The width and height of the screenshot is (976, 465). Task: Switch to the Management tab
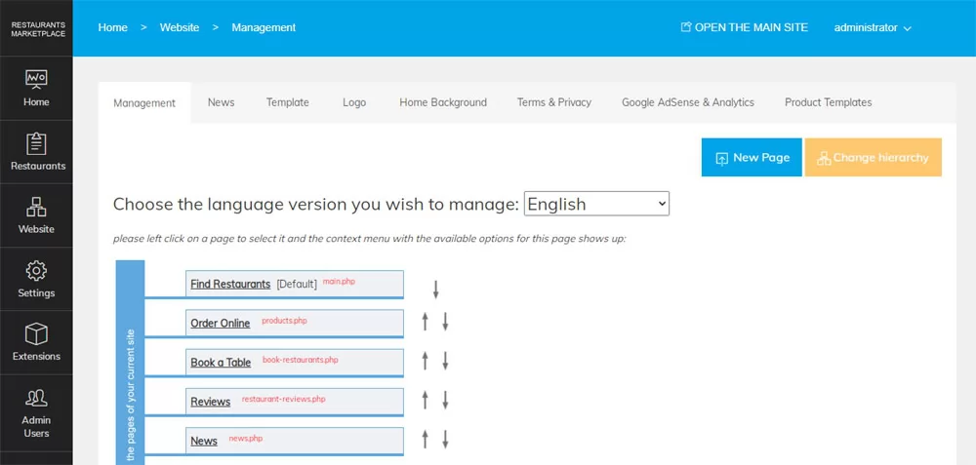tap(144, 103)
